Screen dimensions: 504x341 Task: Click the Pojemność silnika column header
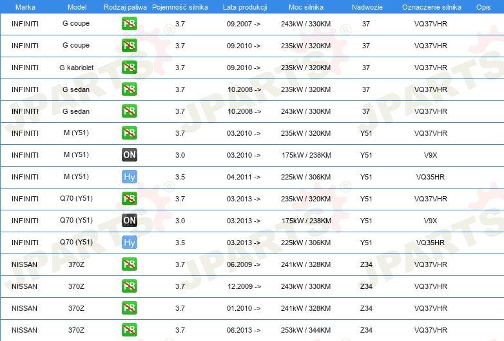point(180,7)
